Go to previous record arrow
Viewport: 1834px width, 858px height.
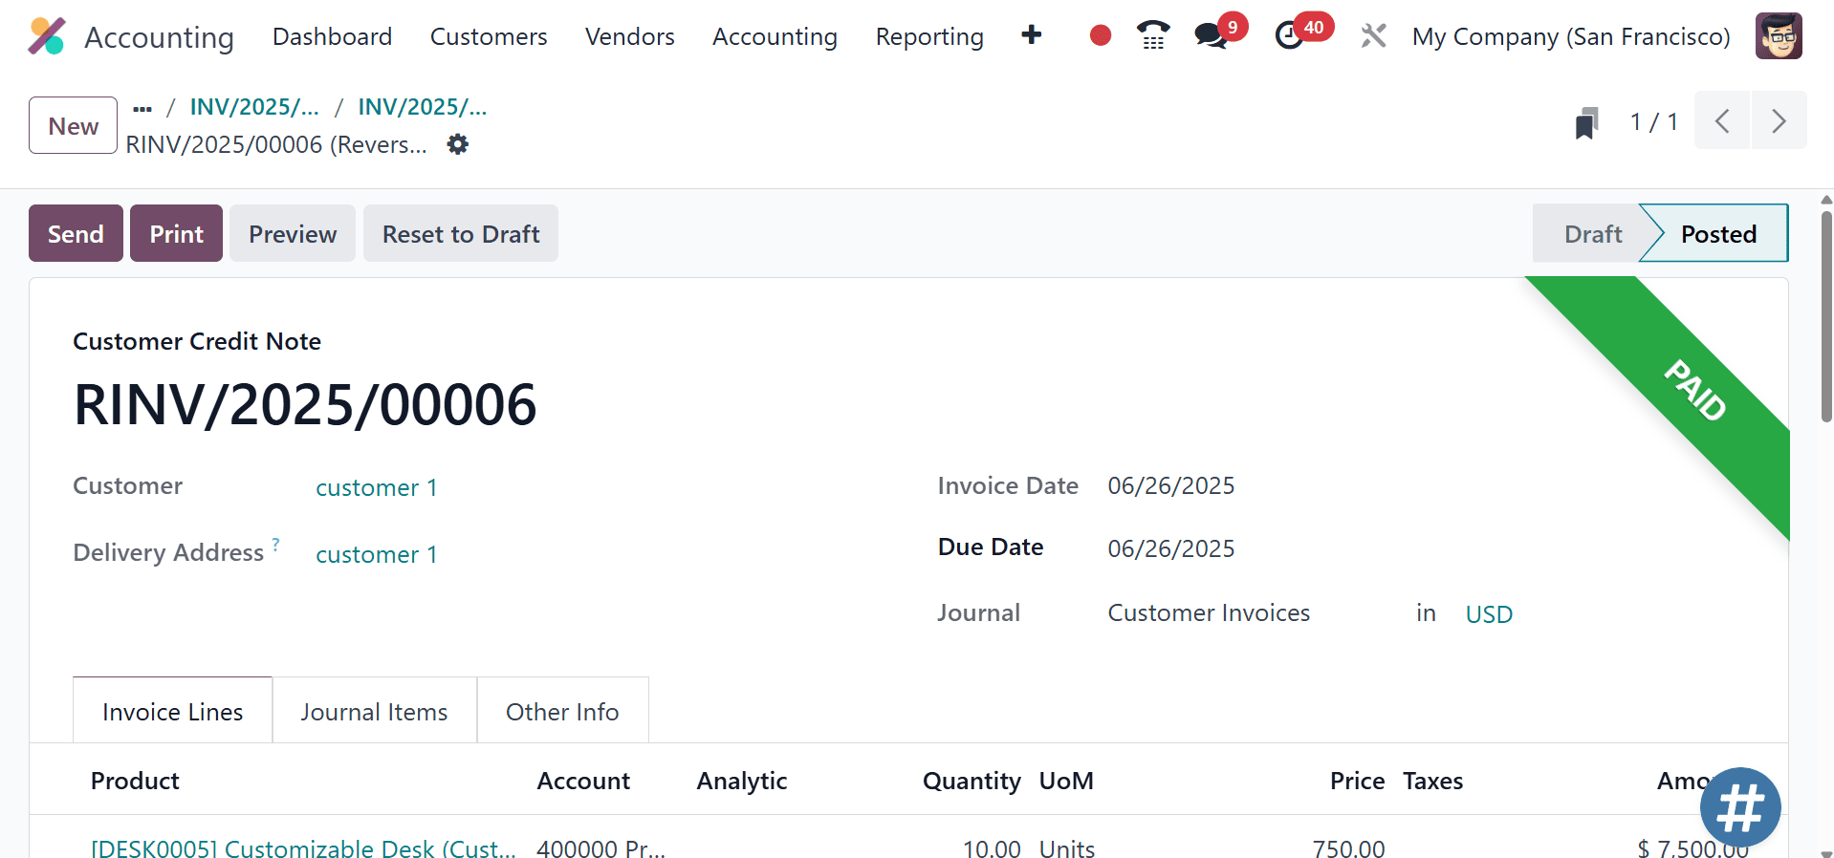pyautogui.click(x=1722, y=120)
